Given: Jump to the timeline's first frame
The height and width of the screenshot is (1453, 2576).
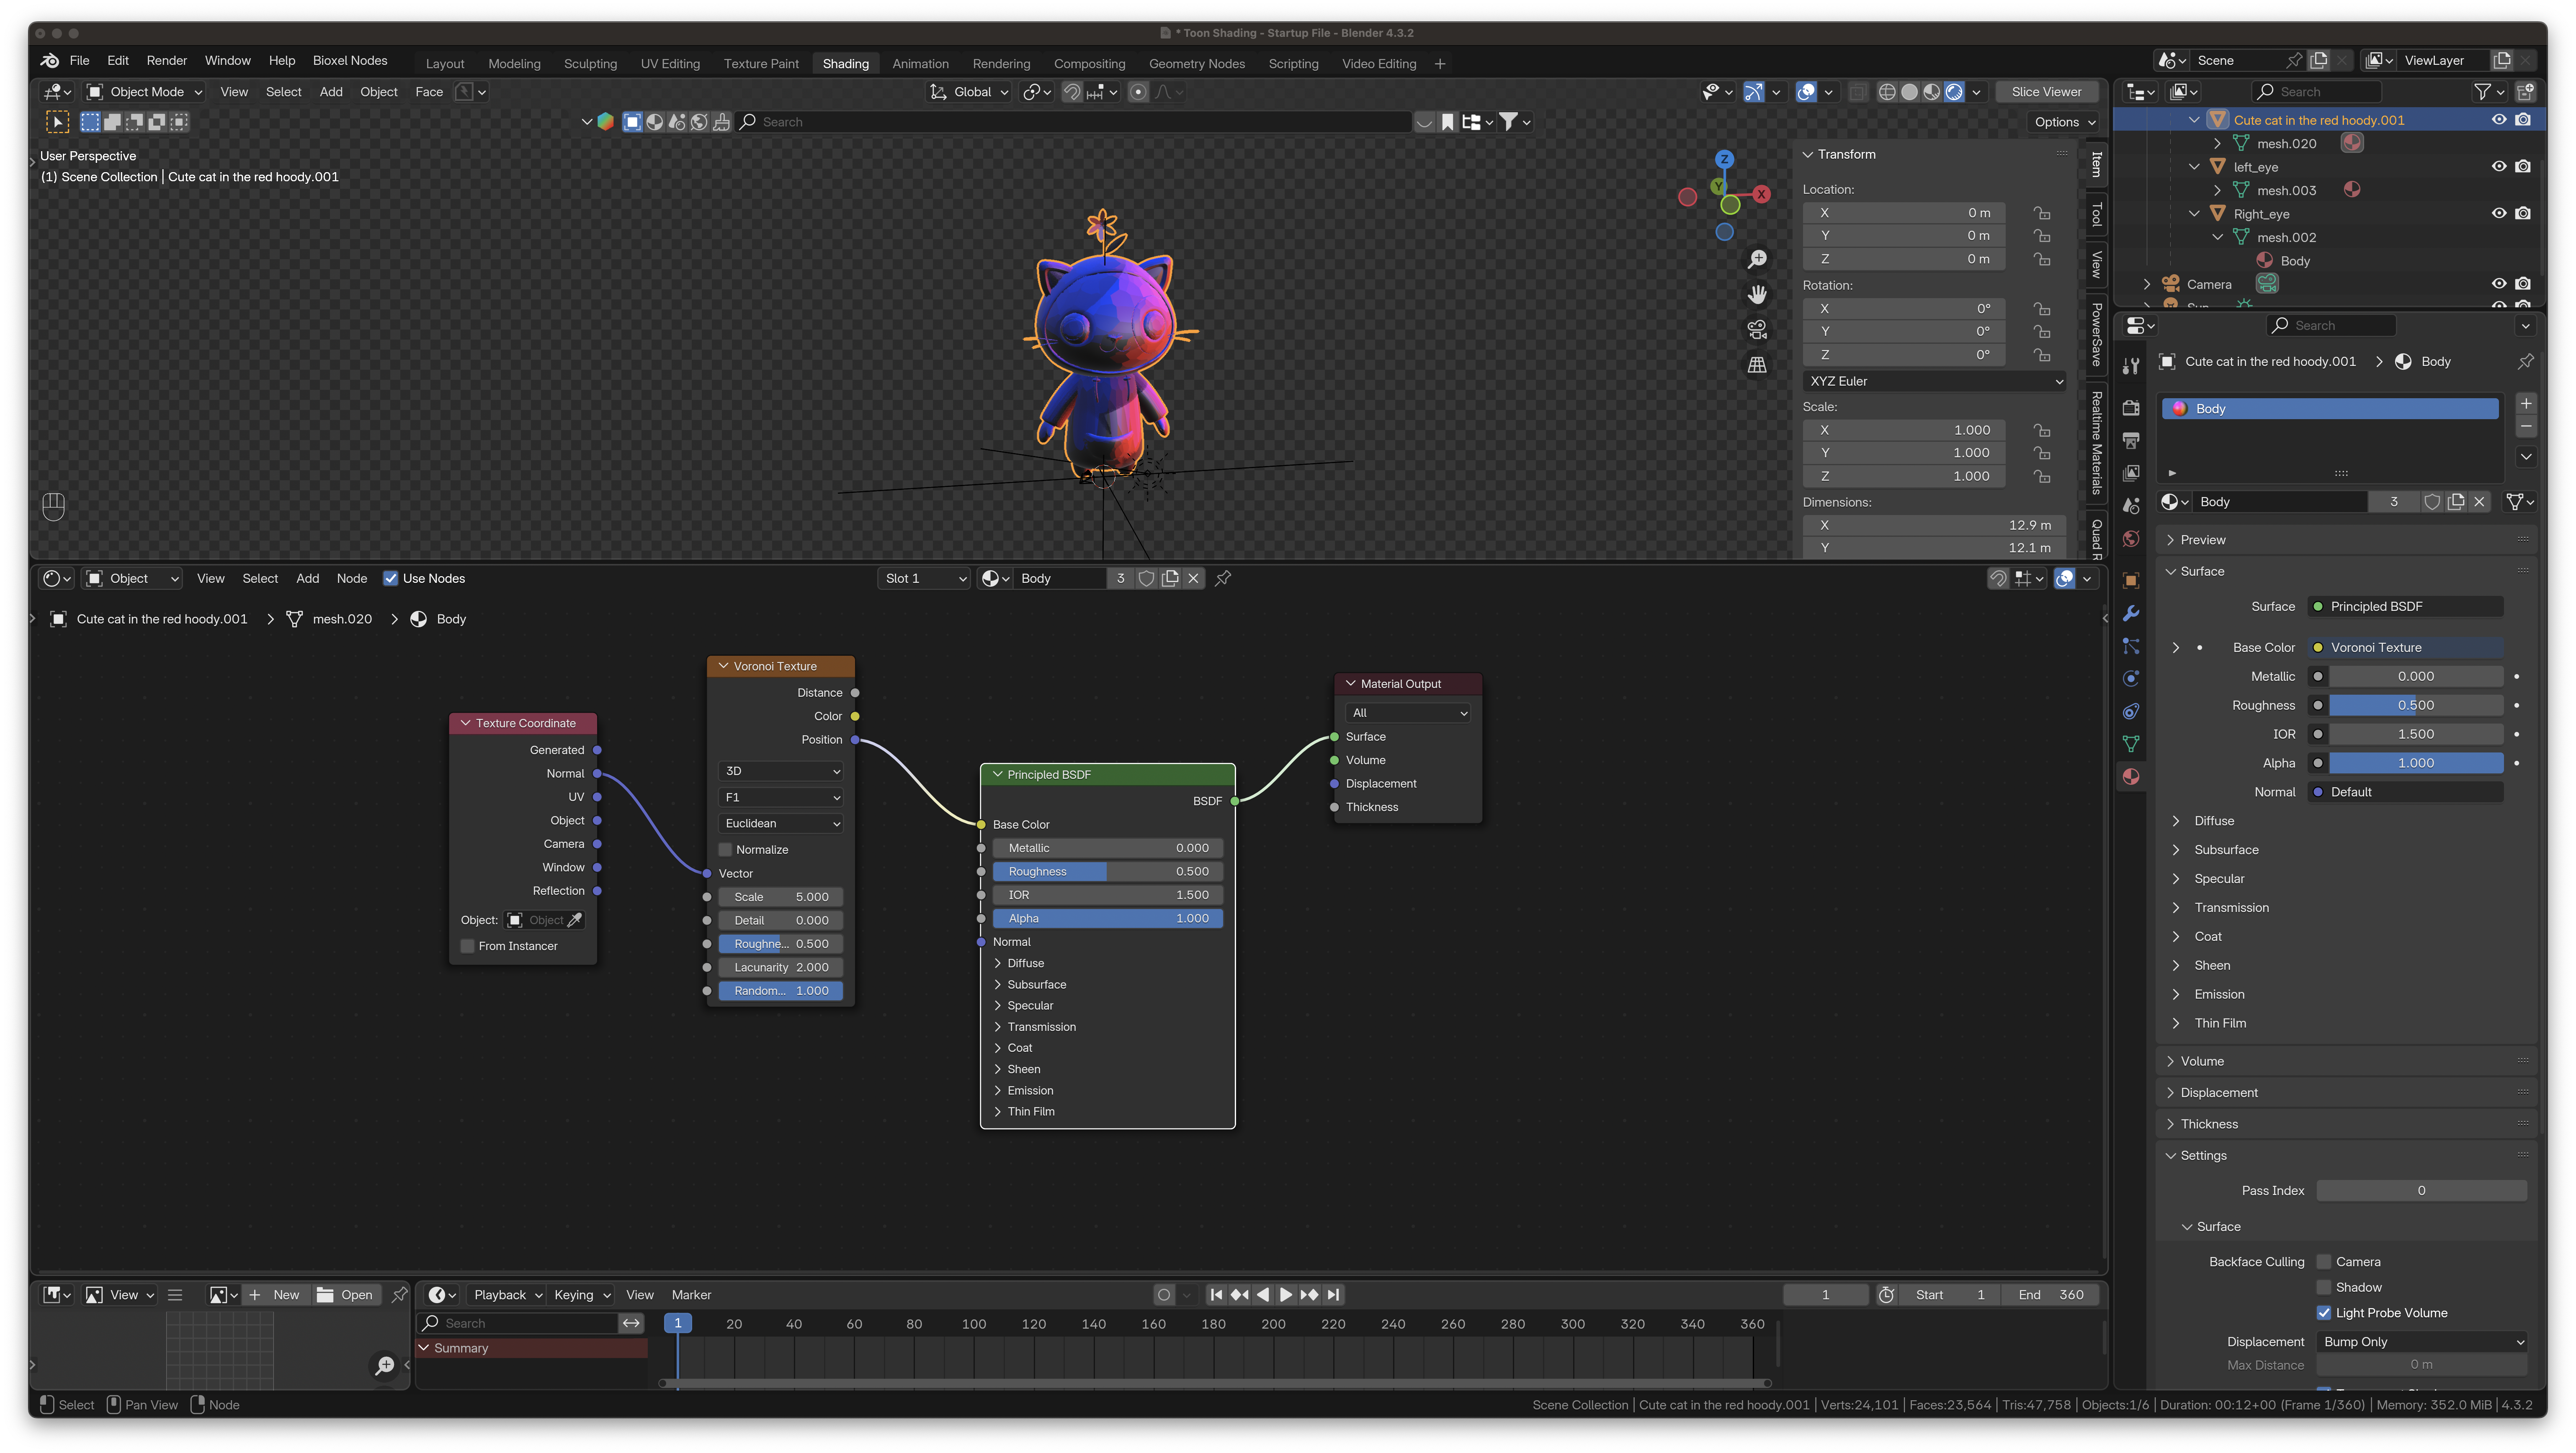Looking at the screenshot, I should point(1216,1295).
